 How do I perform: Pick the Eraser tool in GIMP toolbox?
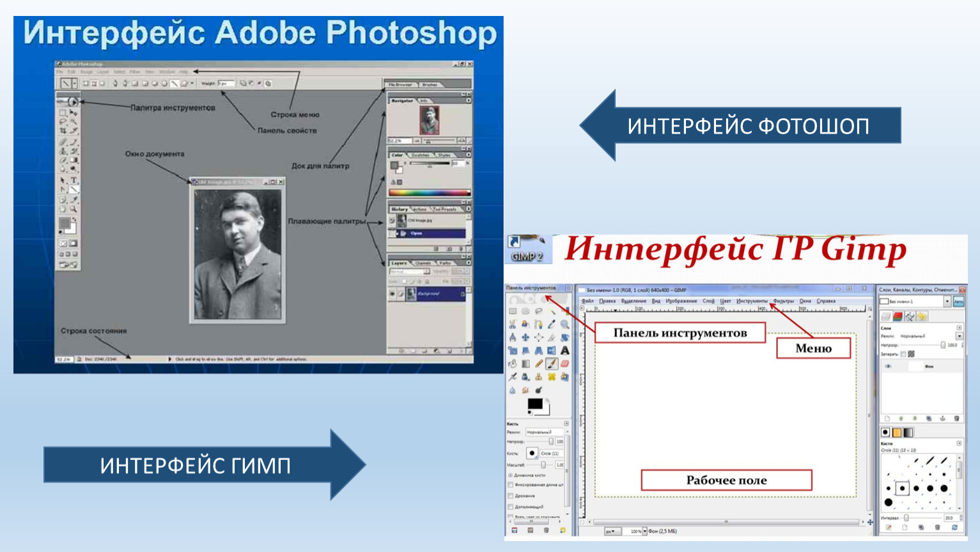(x=564, y=364)
